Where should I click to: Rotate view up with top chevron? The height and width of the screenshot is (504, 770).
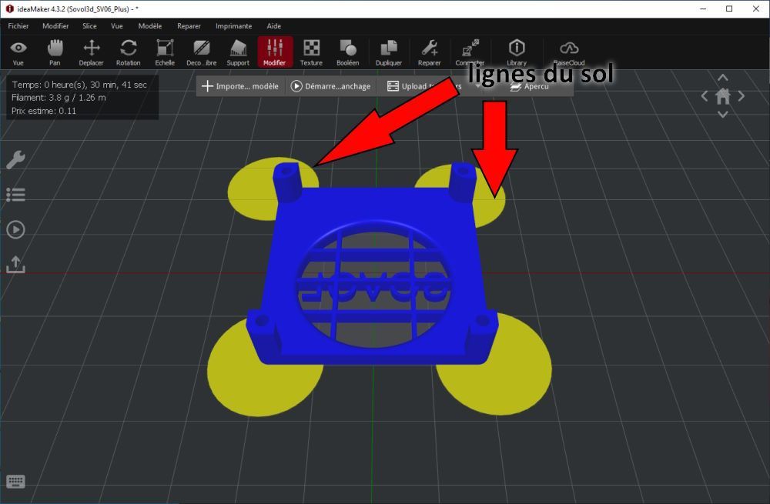click(x=723, y=78)
